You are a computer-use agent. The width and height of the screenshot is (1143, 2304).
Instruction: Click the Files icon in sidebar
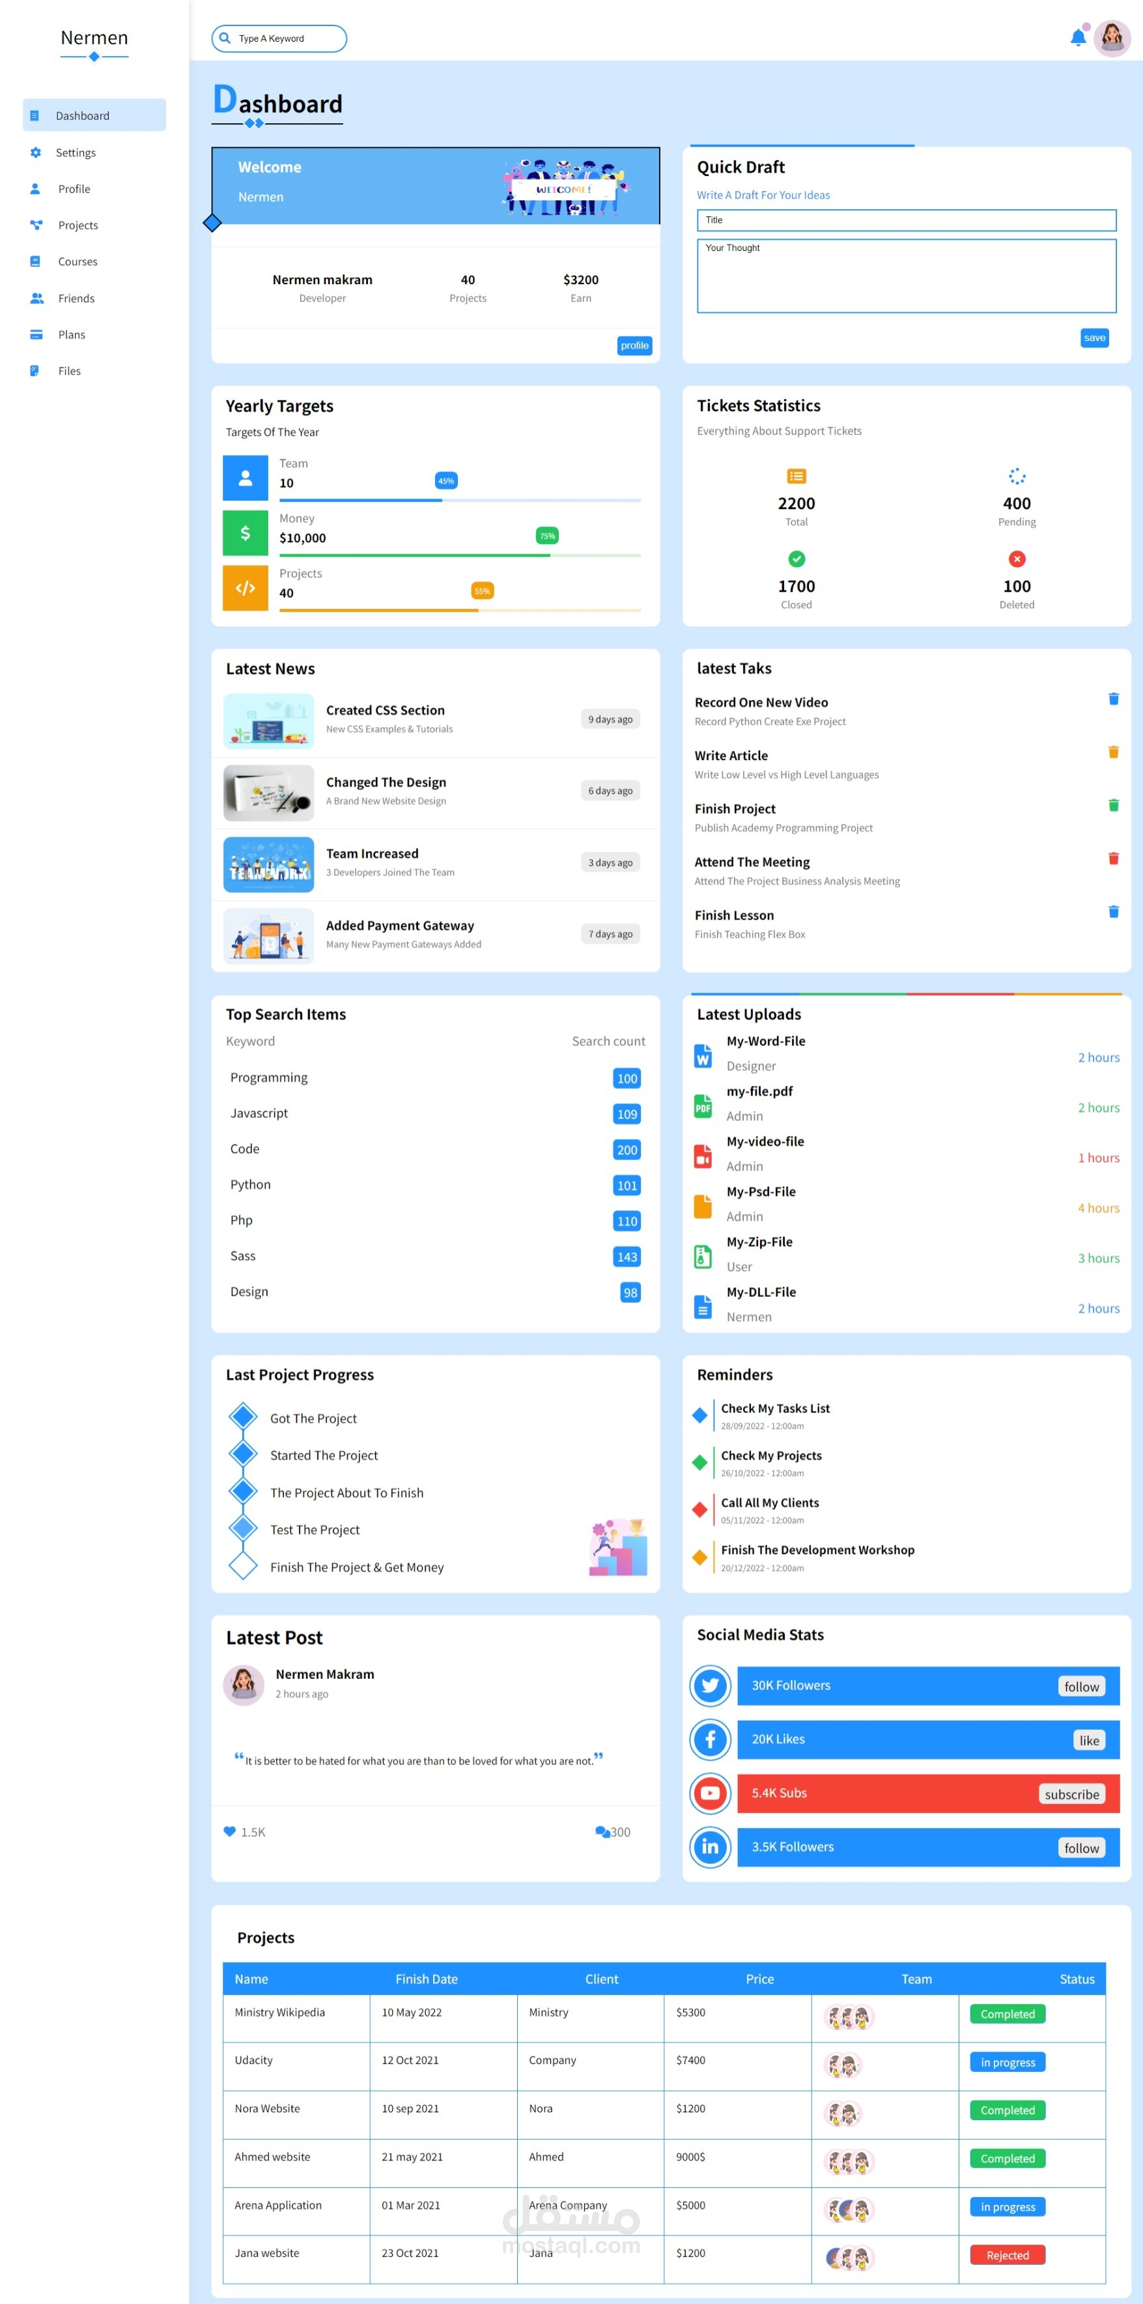click(35, 371)
